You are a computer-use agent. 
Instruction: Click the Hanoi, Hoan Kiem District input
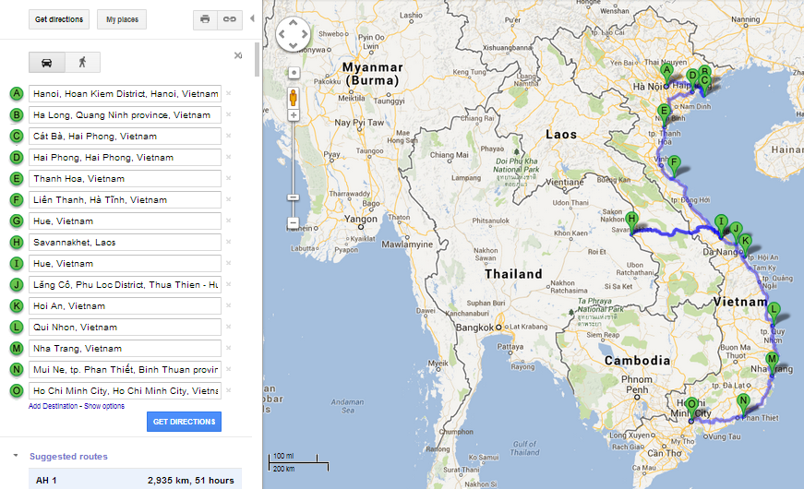[x=126, y=94]
